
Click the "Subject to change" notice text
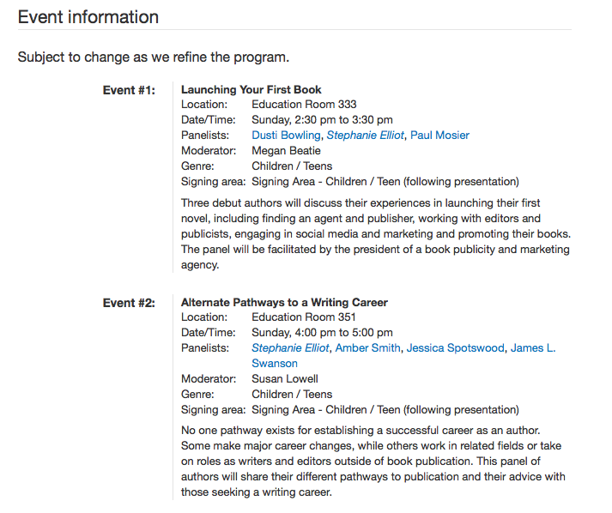click(154, 57)
